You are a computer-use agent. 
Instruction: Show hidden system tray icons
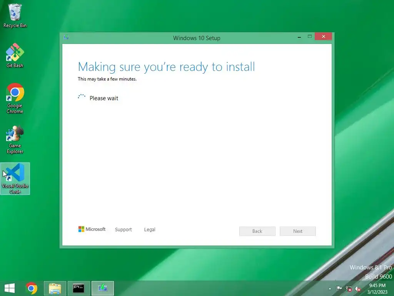click(330, 289)
